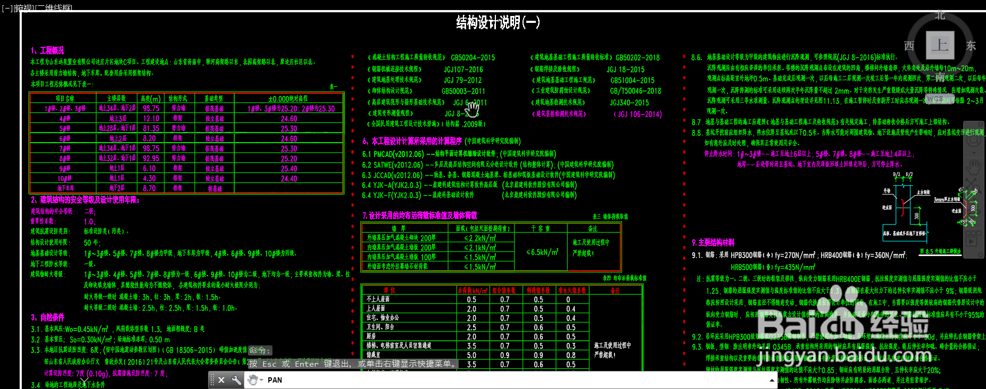The width and height of the screenshot is (986, 389).
Task: Click the 地下车库 row name cell
Action: pos(65,188)
